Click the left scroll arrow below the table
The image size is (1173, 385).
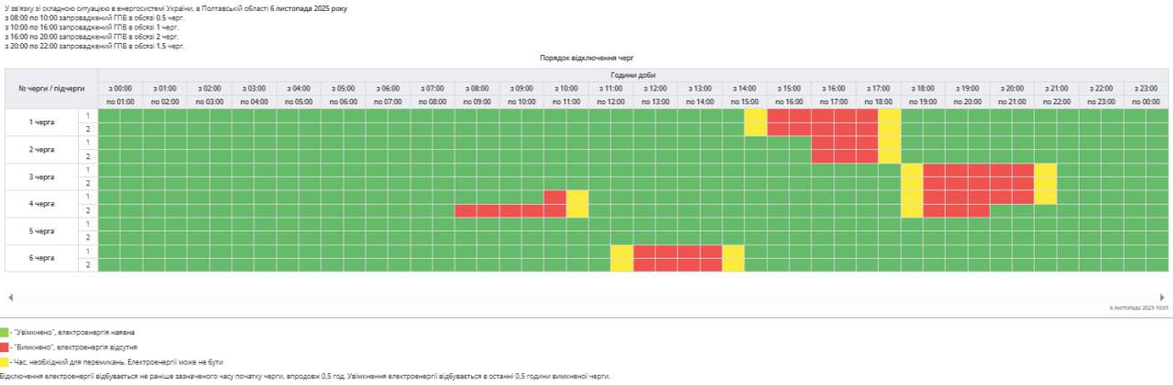click(x=10, y=297)
